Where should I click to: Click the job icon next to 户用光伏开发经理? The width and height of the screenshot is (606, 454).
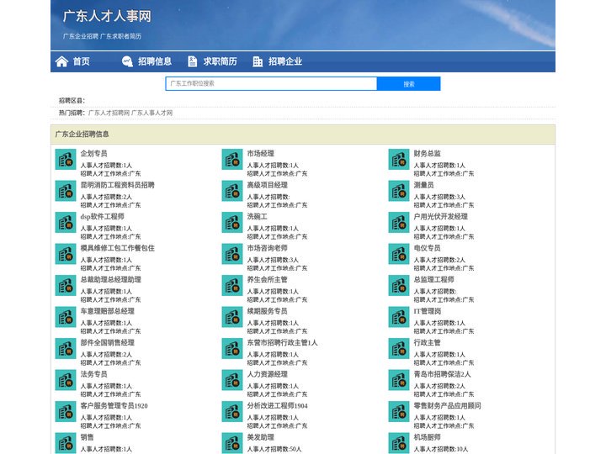coord(399,222)
